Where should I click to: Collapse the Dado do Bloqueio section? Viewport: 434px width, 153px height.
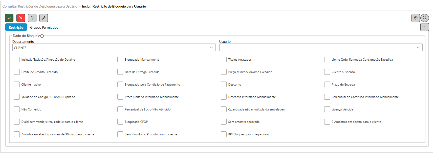click(x=42, y=36)
